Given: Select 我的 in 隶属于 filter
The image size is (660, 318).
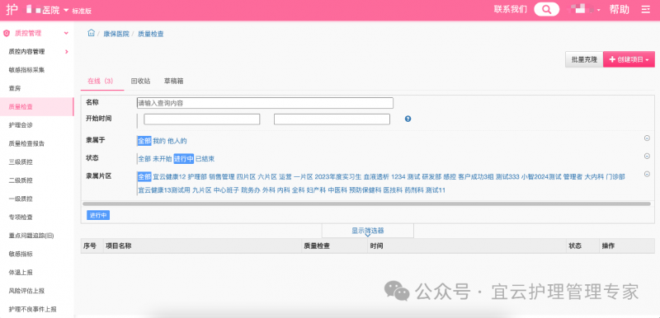Looking at the screenshot, I should pyautogui.click(x=159, y=141).
